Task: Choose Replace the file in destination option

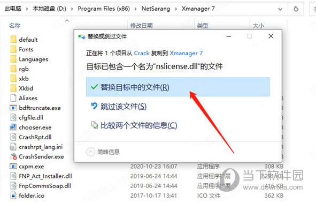Action: [178, 87]
